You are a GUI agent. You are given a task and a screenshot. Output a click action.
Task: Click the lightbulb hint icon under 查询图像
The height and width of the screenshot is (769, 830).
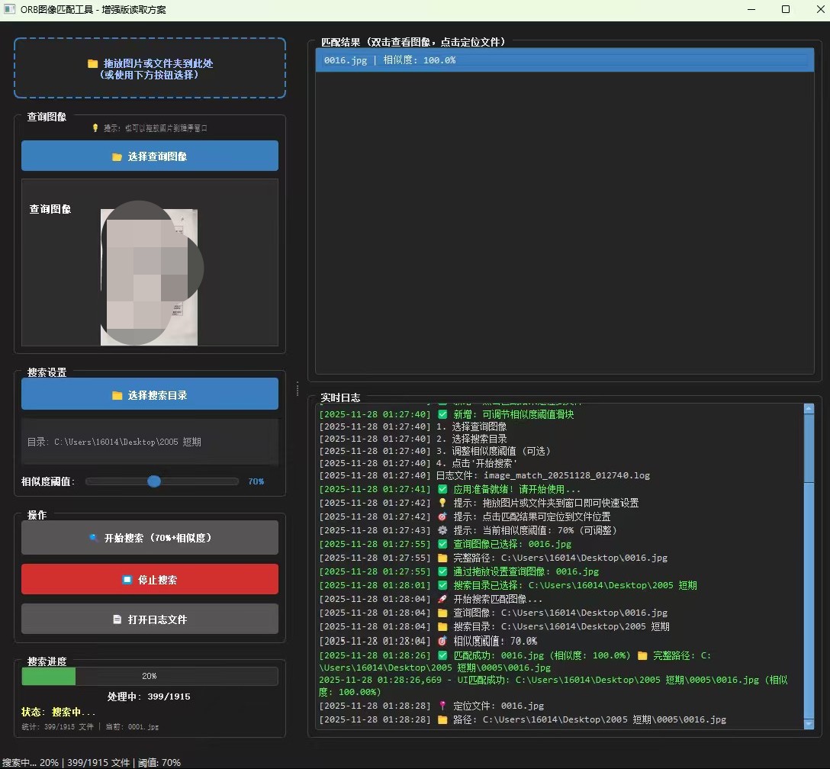95,128
